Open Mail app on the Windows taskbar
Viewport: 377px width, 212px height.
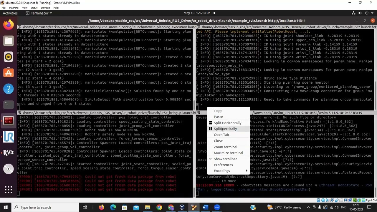click(x=136, y=207)
